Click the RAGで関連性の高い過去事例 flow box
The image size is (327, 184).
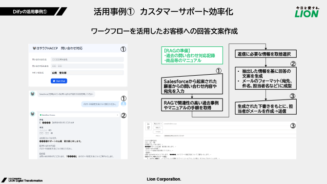[192, 105]
